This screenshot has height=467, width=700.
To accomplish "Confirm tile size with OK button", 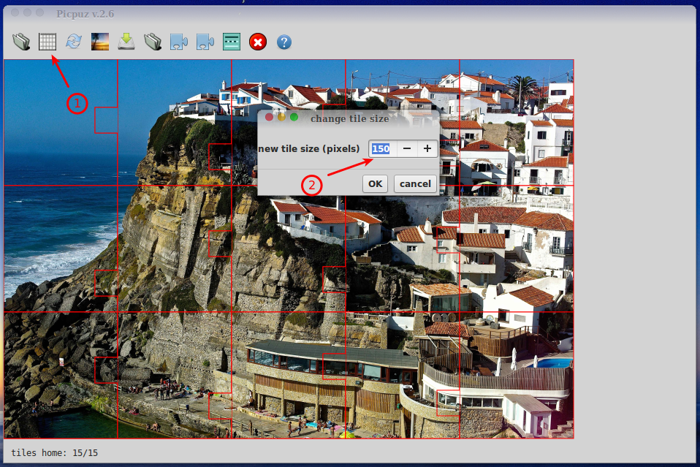I will click(x=375, y=183).
